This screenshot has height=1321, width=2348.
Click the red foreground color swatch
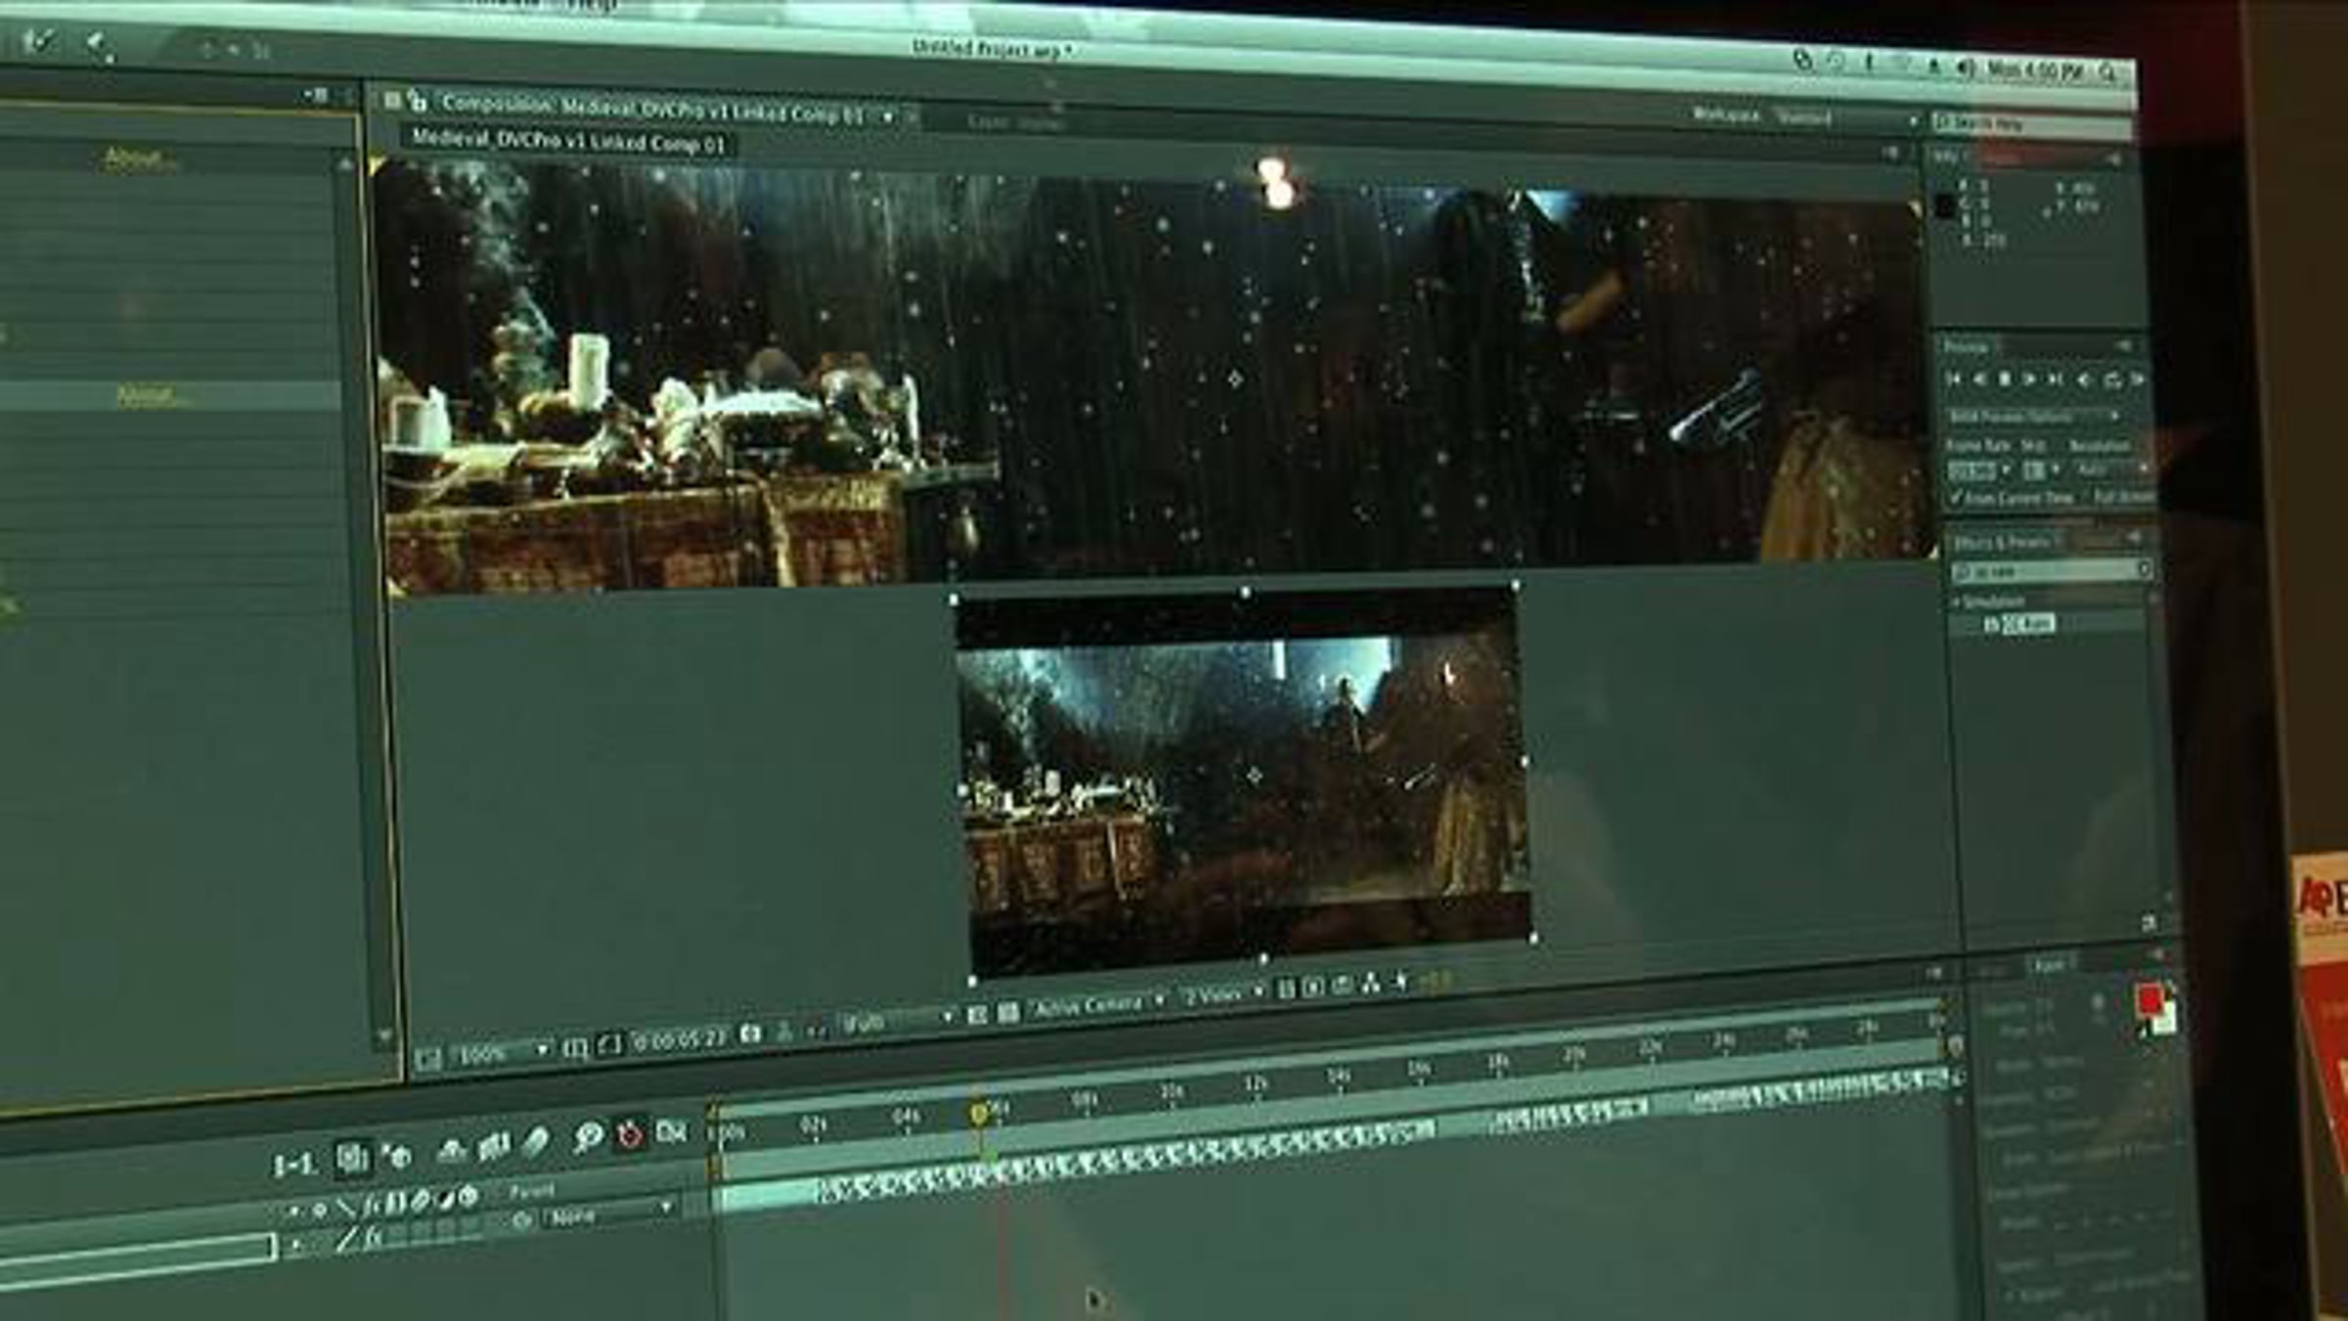click(2149, 999)
